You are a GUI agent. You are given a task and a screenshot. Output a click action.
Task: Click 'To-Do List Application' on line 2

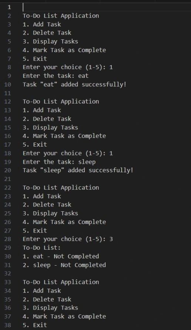click(x=61, y=16)
